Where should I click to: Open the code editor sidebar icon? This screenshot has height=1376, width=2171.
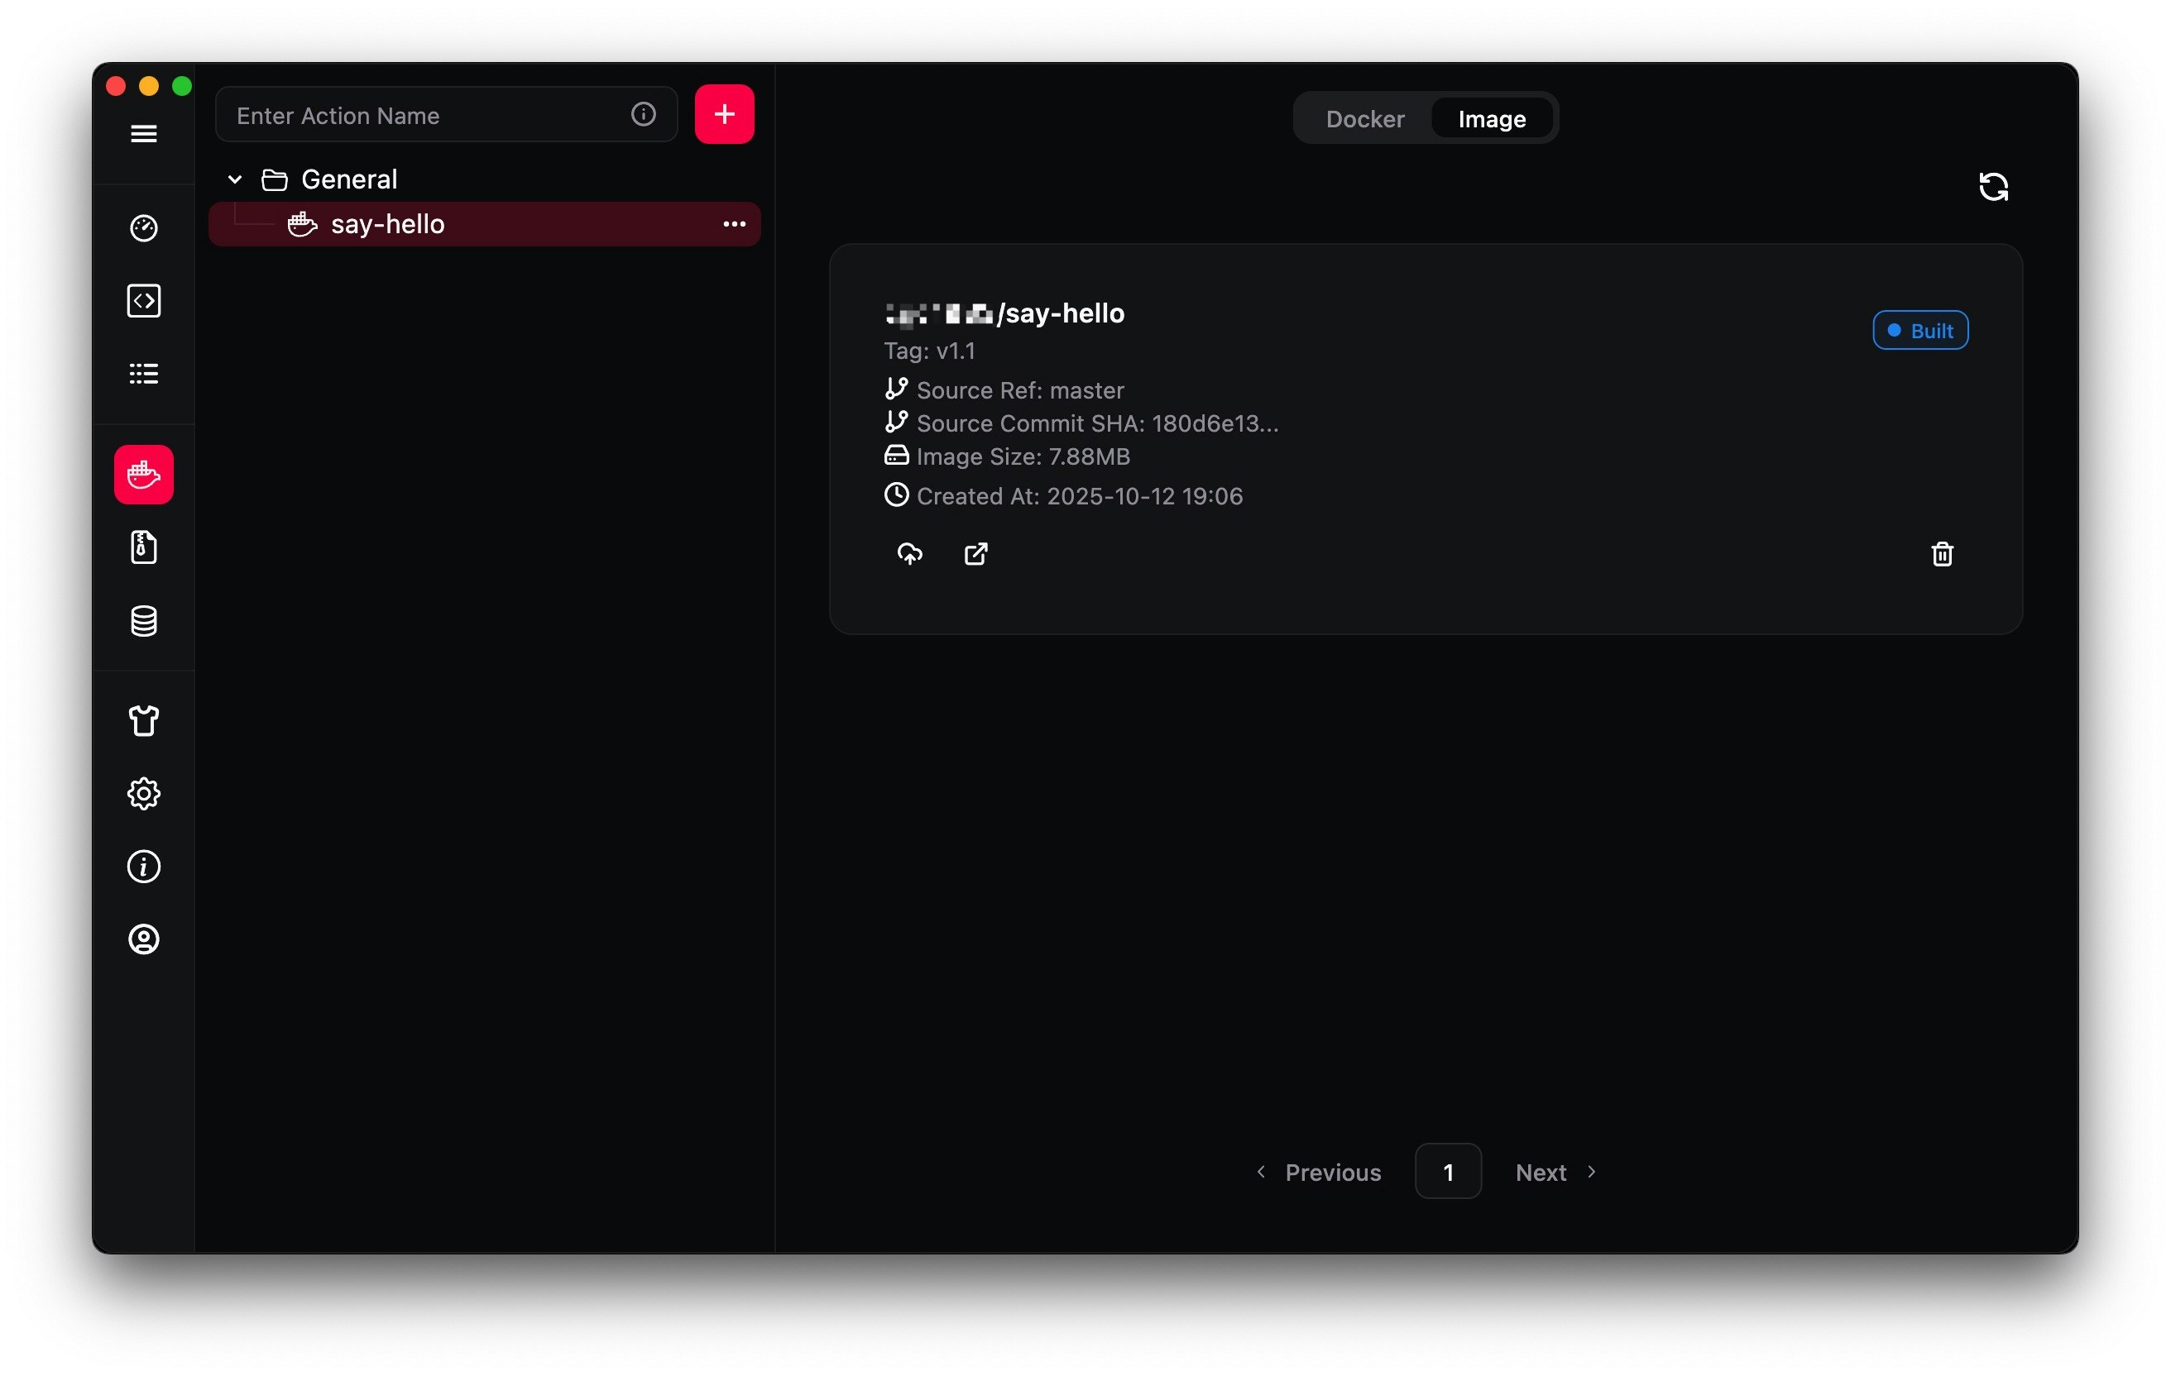(x=143, y=300)
